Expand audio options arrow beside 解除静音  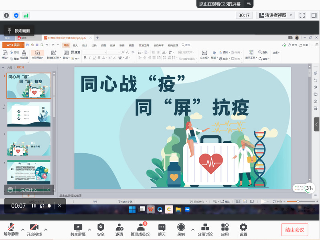tap(23, 230)
